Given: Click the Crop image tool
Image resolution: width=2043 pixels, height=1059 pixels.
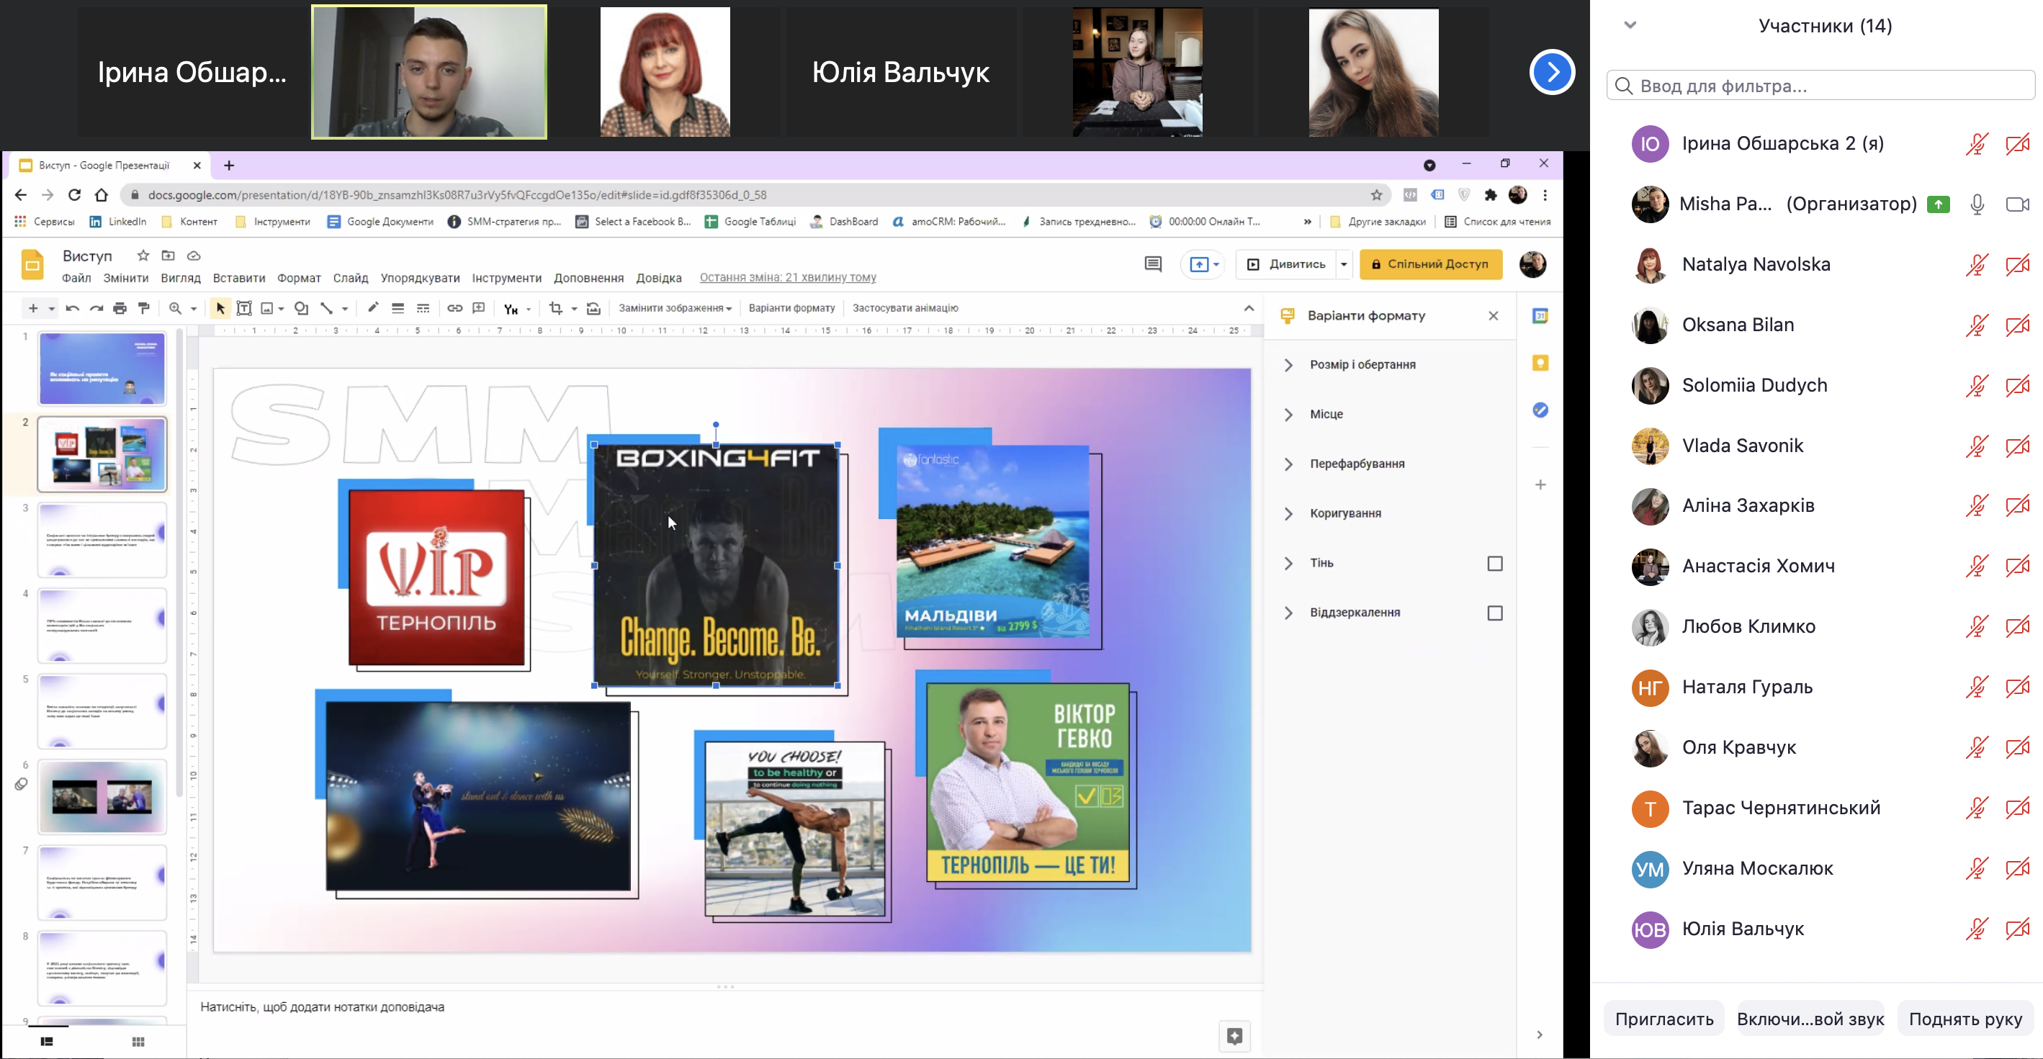Looking at the screenshot, I should [x=556, y=308].
